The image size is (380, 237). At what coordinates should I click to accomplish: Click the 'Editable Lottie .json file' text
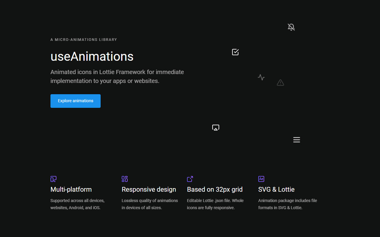pyautogui.click(x=215, y=204)
